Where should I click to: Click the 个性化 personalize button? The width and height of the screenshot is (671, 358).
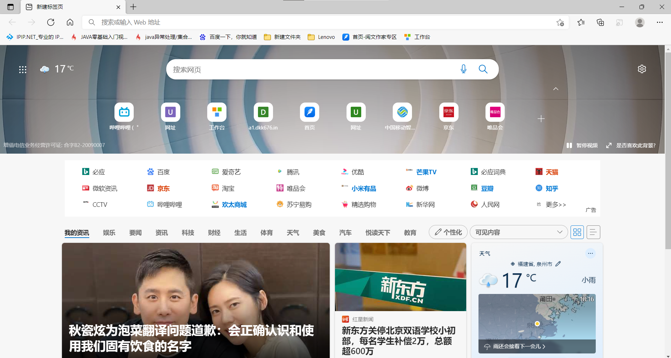click(x=448, y=232)
